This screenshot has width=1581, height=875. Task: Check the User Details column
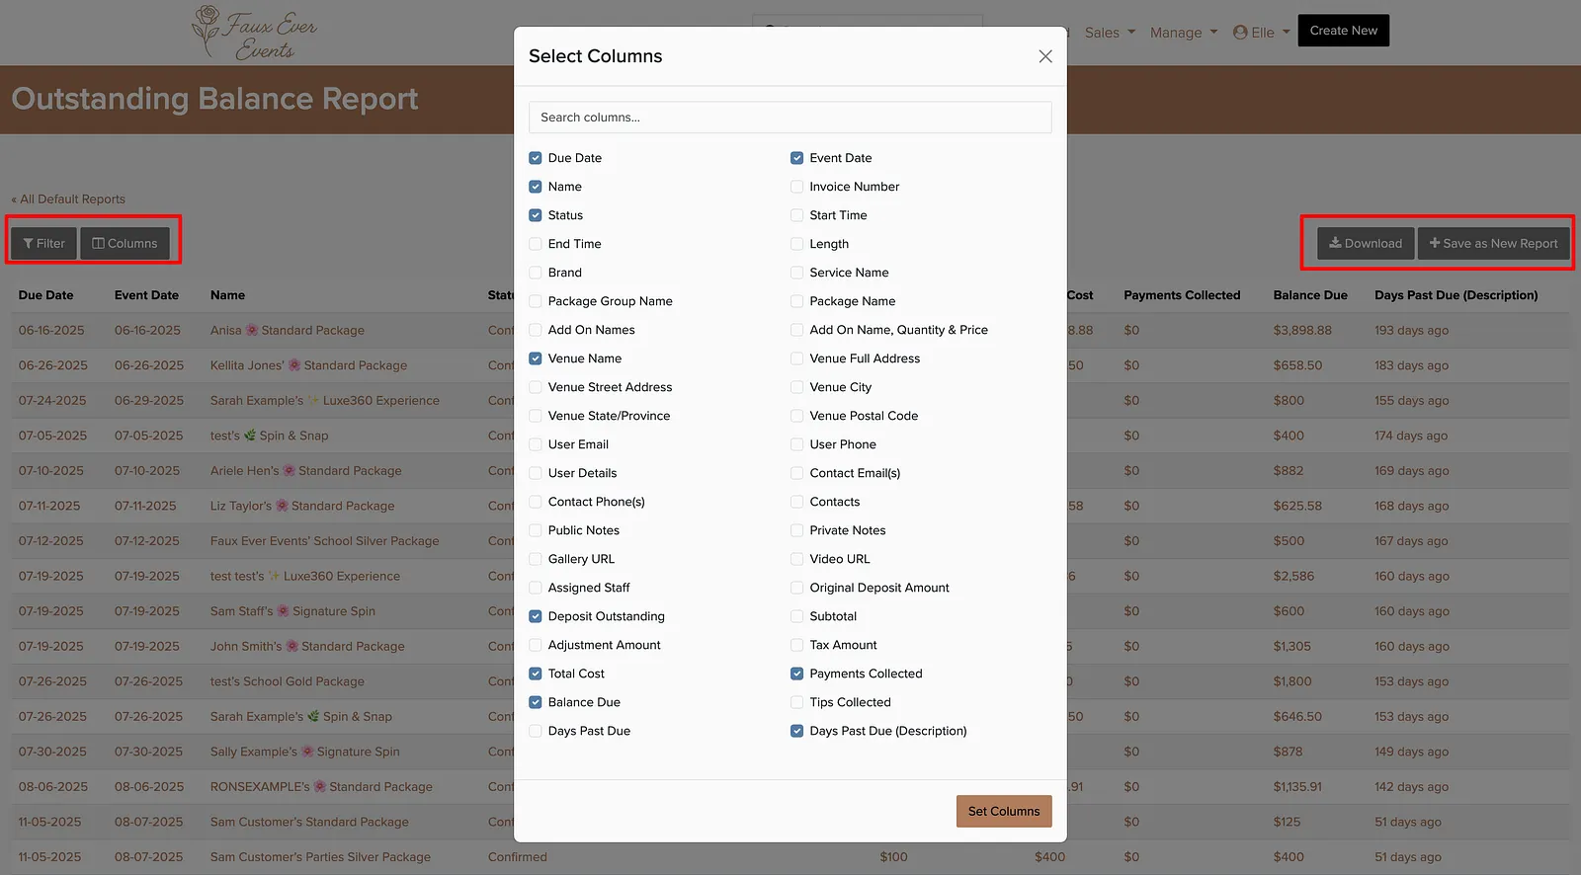[536, 473]
